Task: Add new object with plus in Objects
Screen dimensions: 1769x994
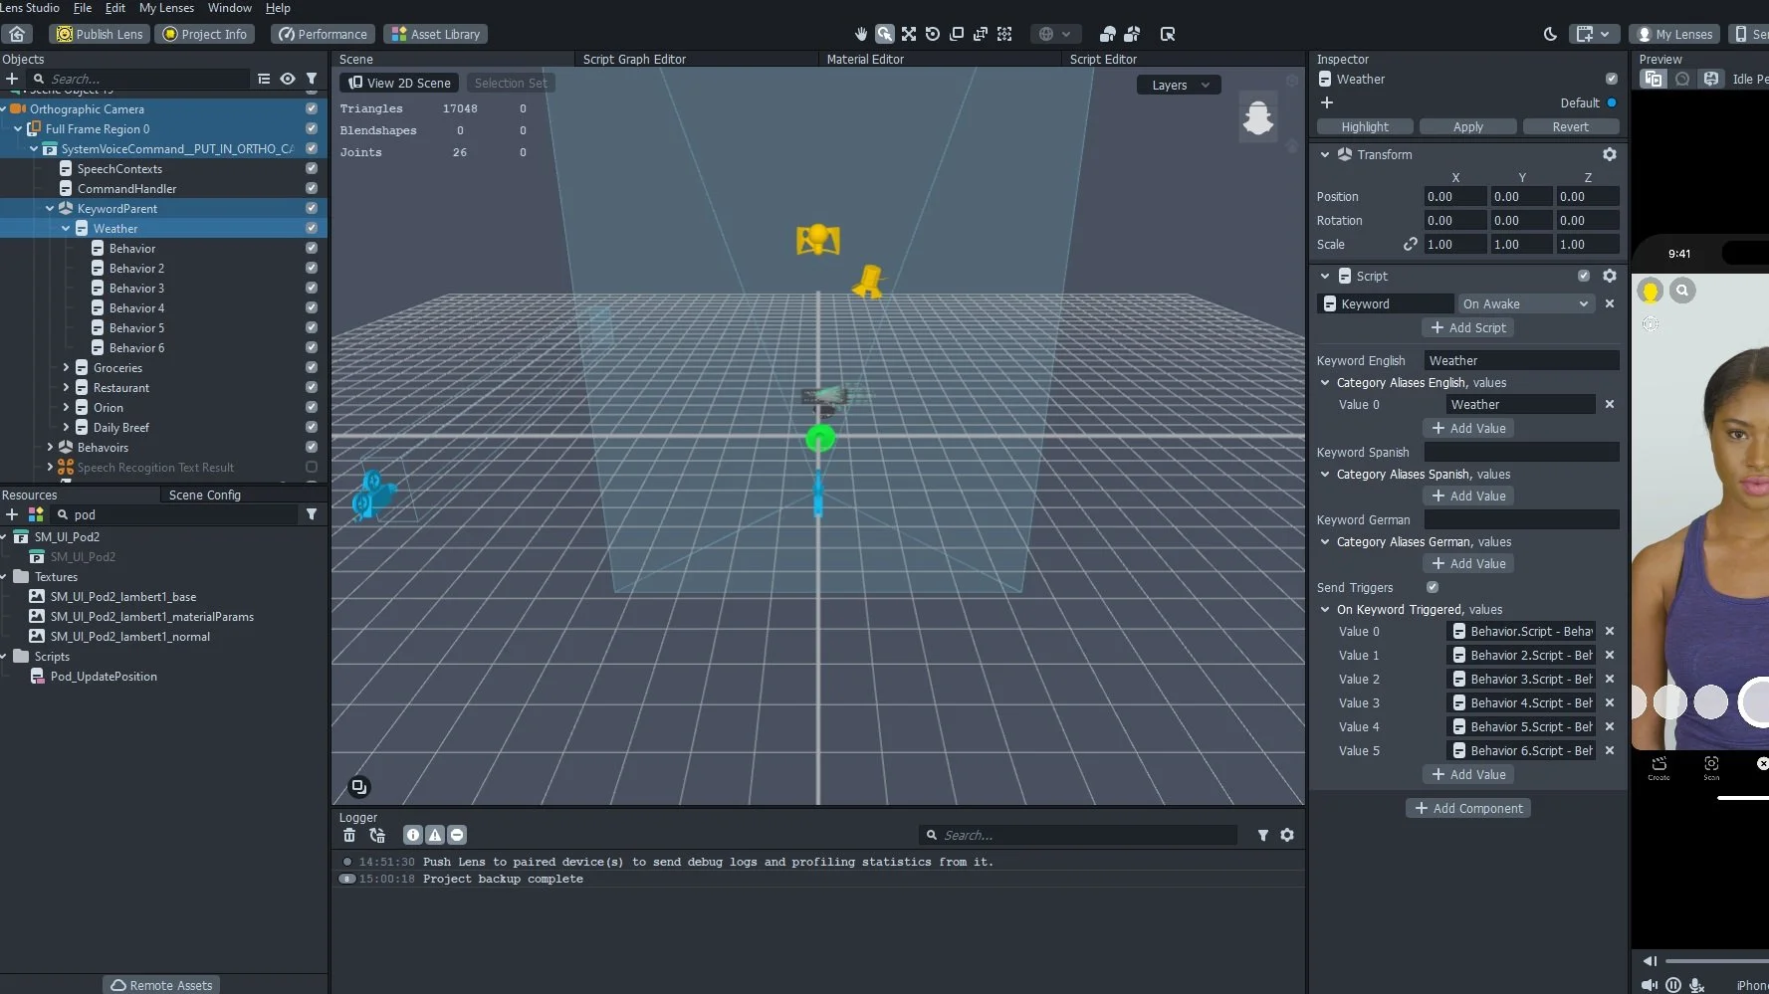Action: coord(12,79)
